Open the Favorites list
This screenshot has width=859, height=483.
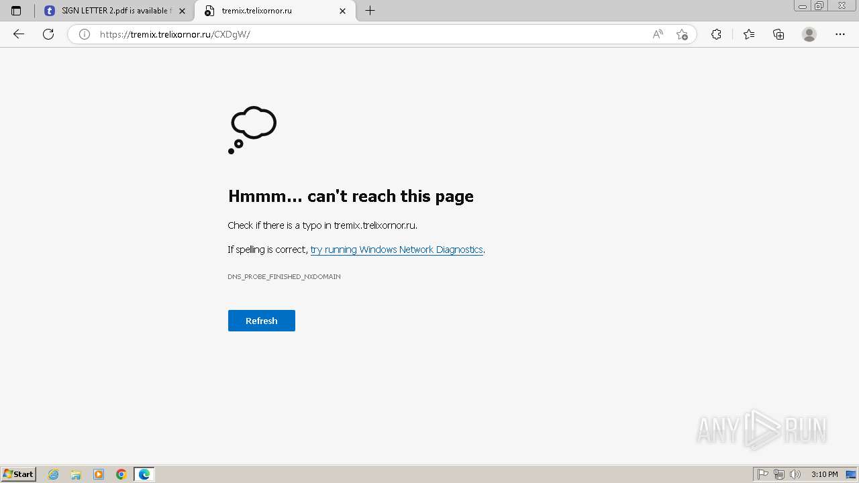(749, 34)
